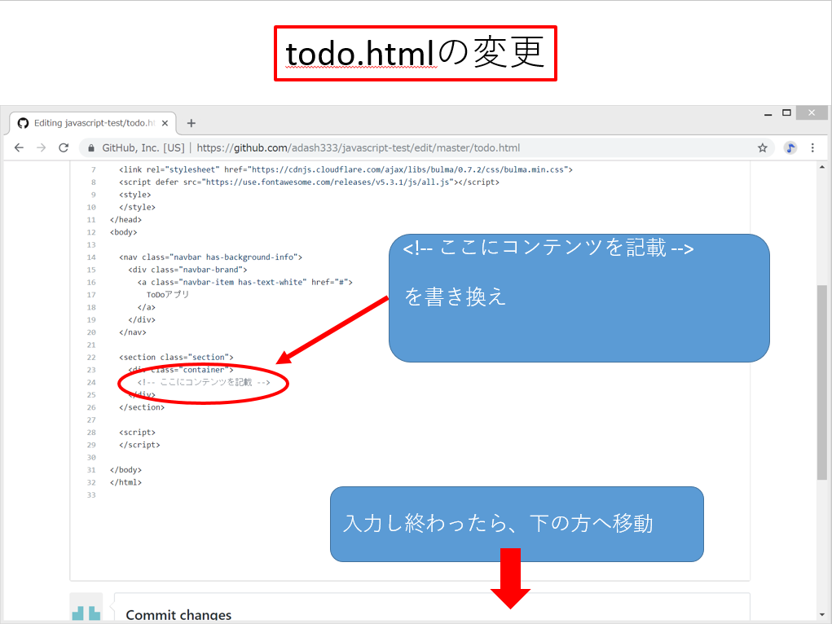This screenshot has height=624, width=832.
Task: Click the scrollbar up arrow
Action: 821,167
